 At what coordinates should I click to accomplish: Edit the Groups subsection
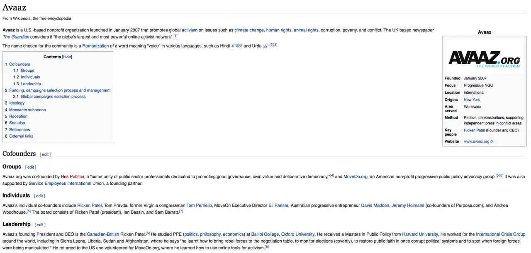click(31, 167)
